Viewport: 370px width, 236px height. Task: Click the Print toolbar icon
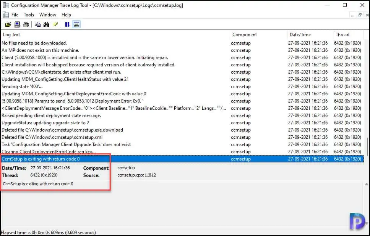[x=26, y=24]
